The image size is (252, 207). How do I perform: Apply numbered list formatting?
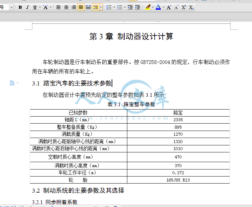click(109, 7)
